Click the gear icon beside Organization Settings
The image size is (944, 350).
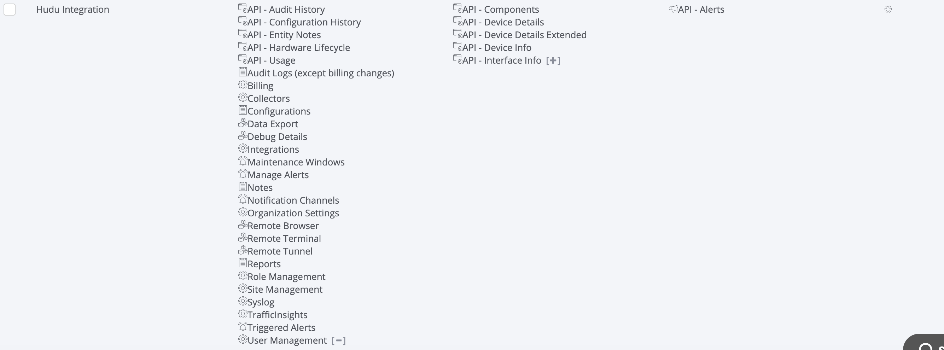click(x=243, y=212)
